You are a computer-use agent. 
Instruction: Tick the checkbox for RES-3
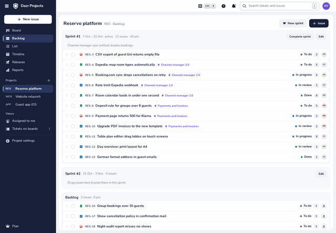73,55
